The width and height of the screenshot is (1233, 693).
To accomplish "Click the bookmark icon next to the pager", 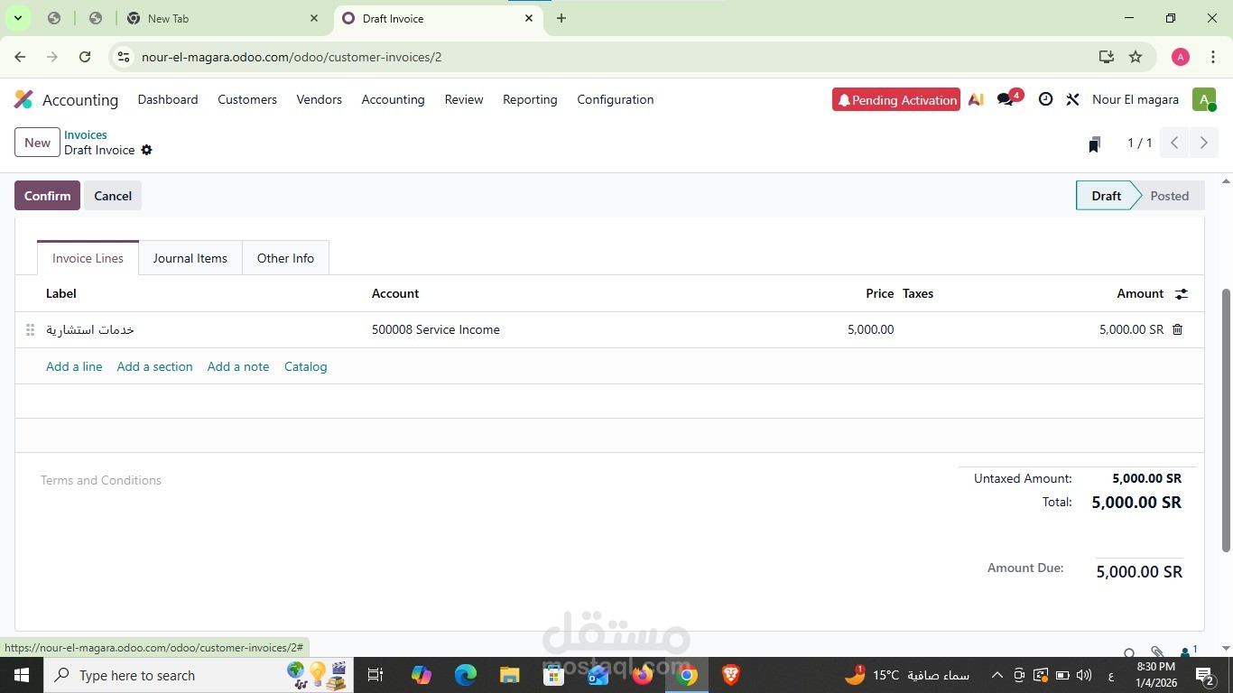I will click(x=1093, y=143).
